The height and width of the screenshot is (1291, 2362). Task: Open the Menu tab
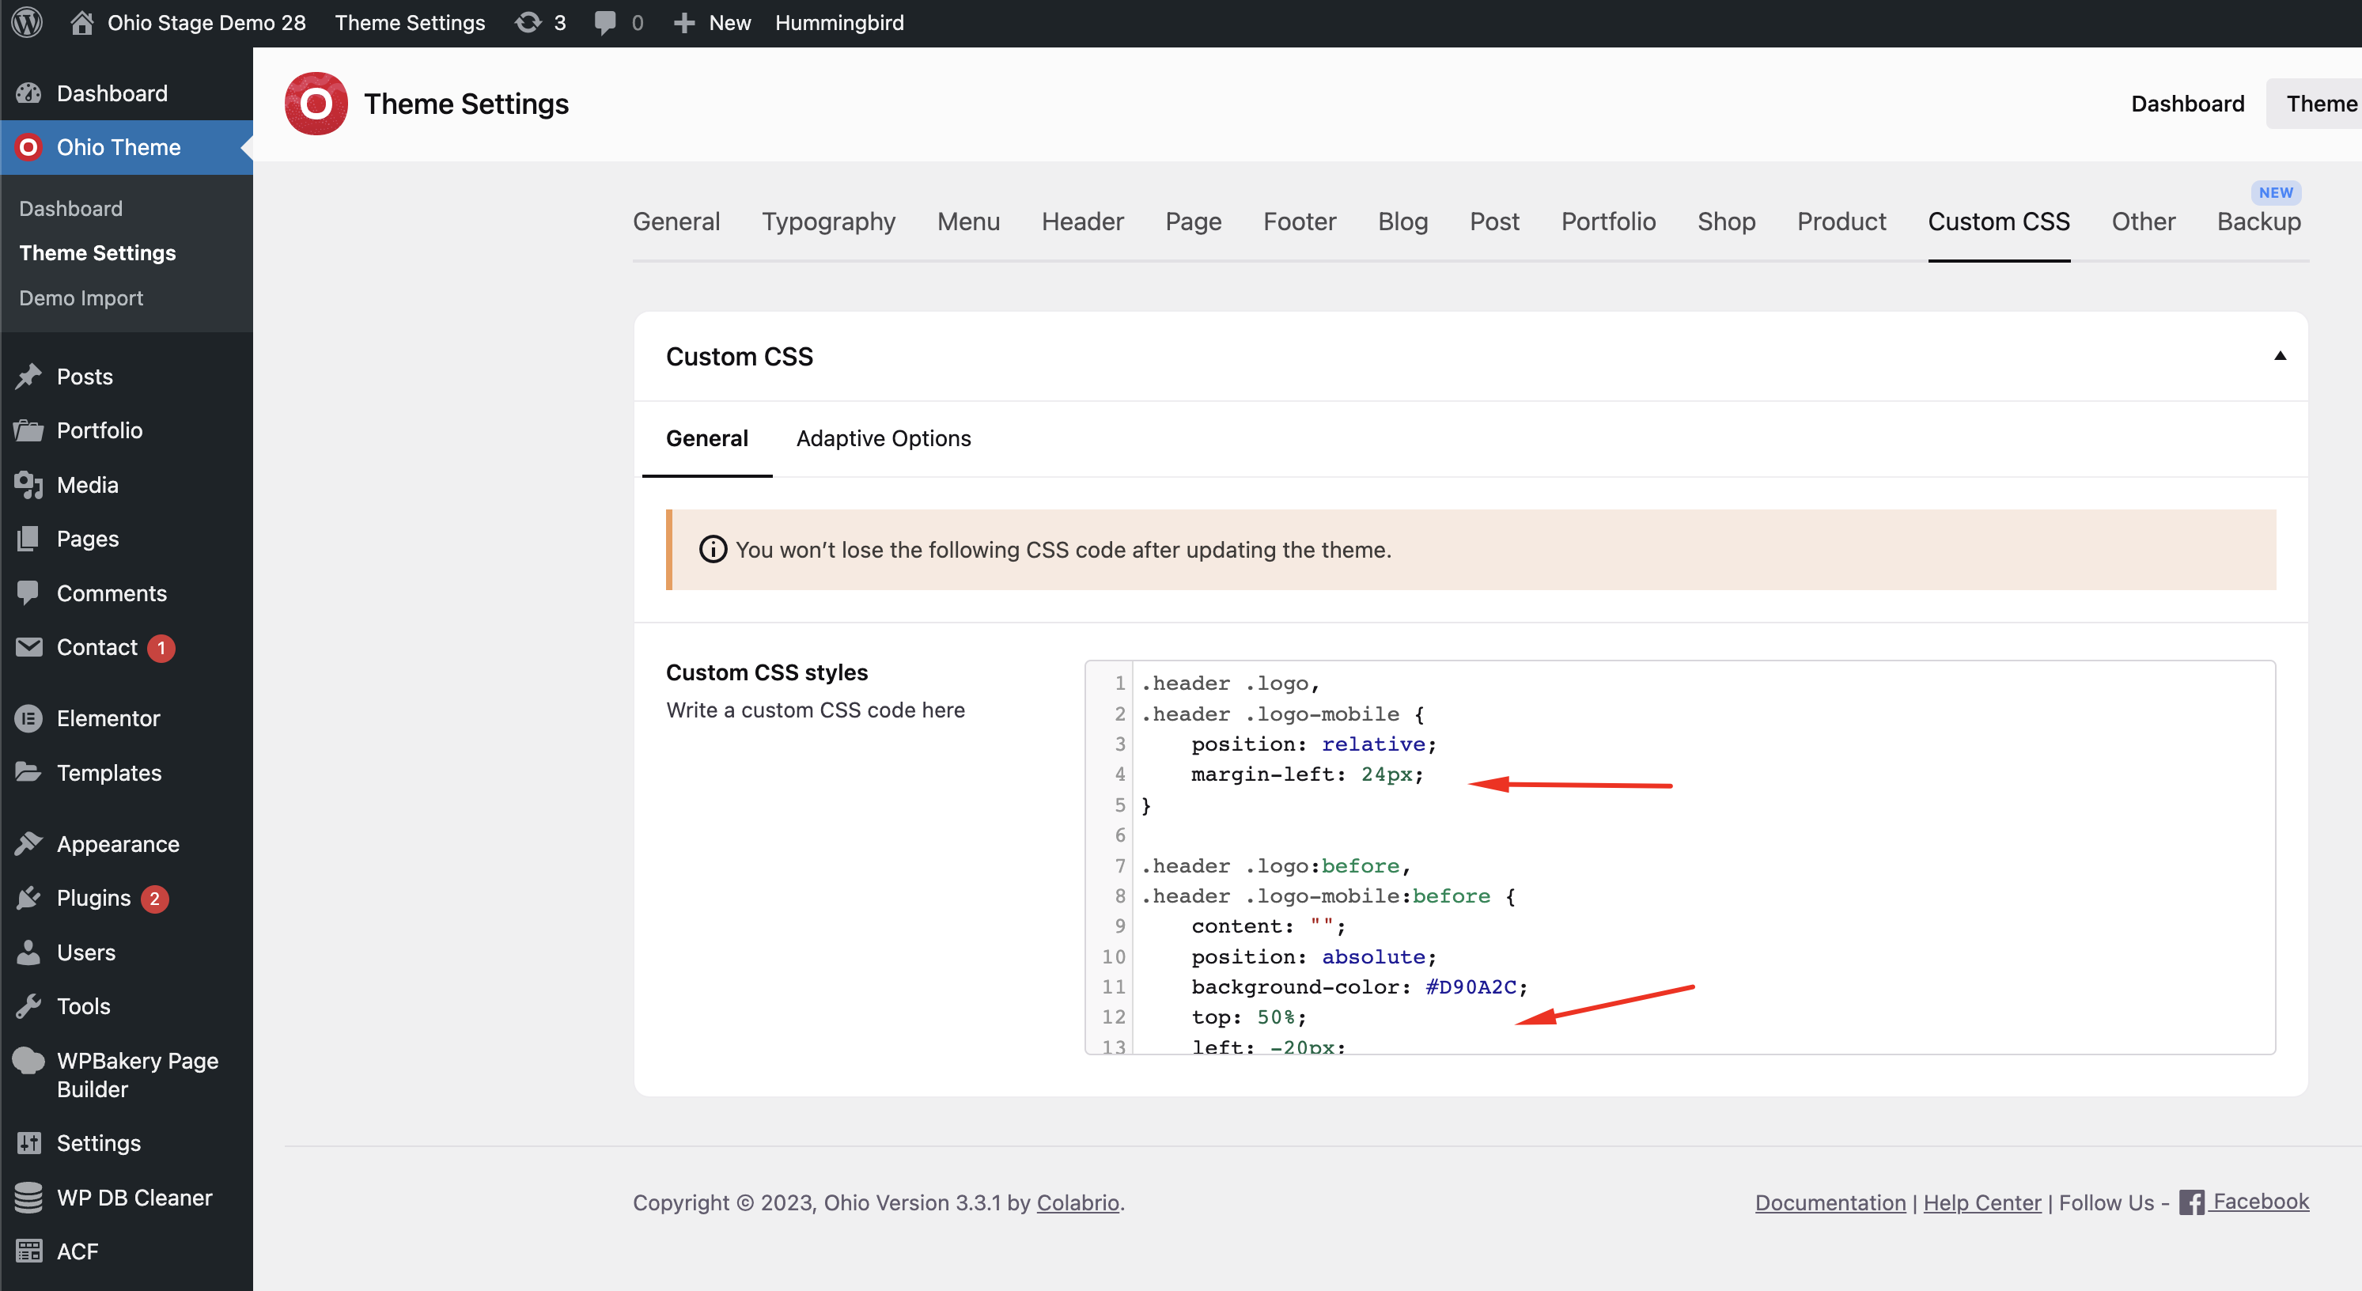coord(968,221)
